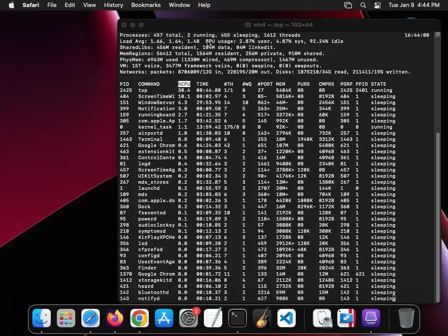
Task: Click the highlighted %CPU column header
Action: [184, 84]
